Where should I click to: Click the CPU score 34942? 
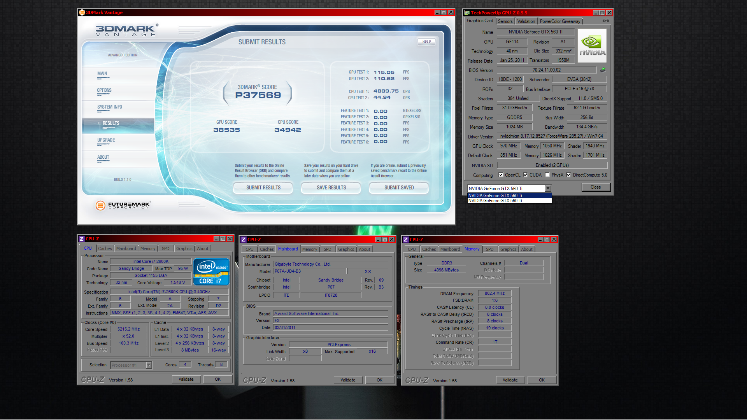coord(288,130)
